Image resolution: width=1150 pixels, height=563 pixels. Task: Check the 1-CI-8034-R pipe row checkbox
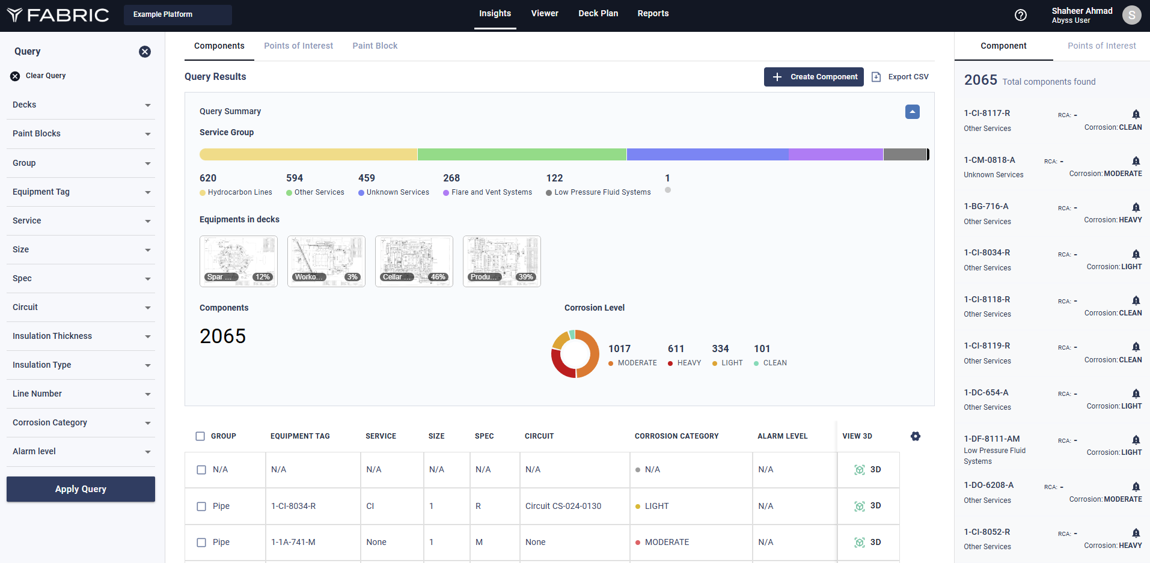pos(201,507)
